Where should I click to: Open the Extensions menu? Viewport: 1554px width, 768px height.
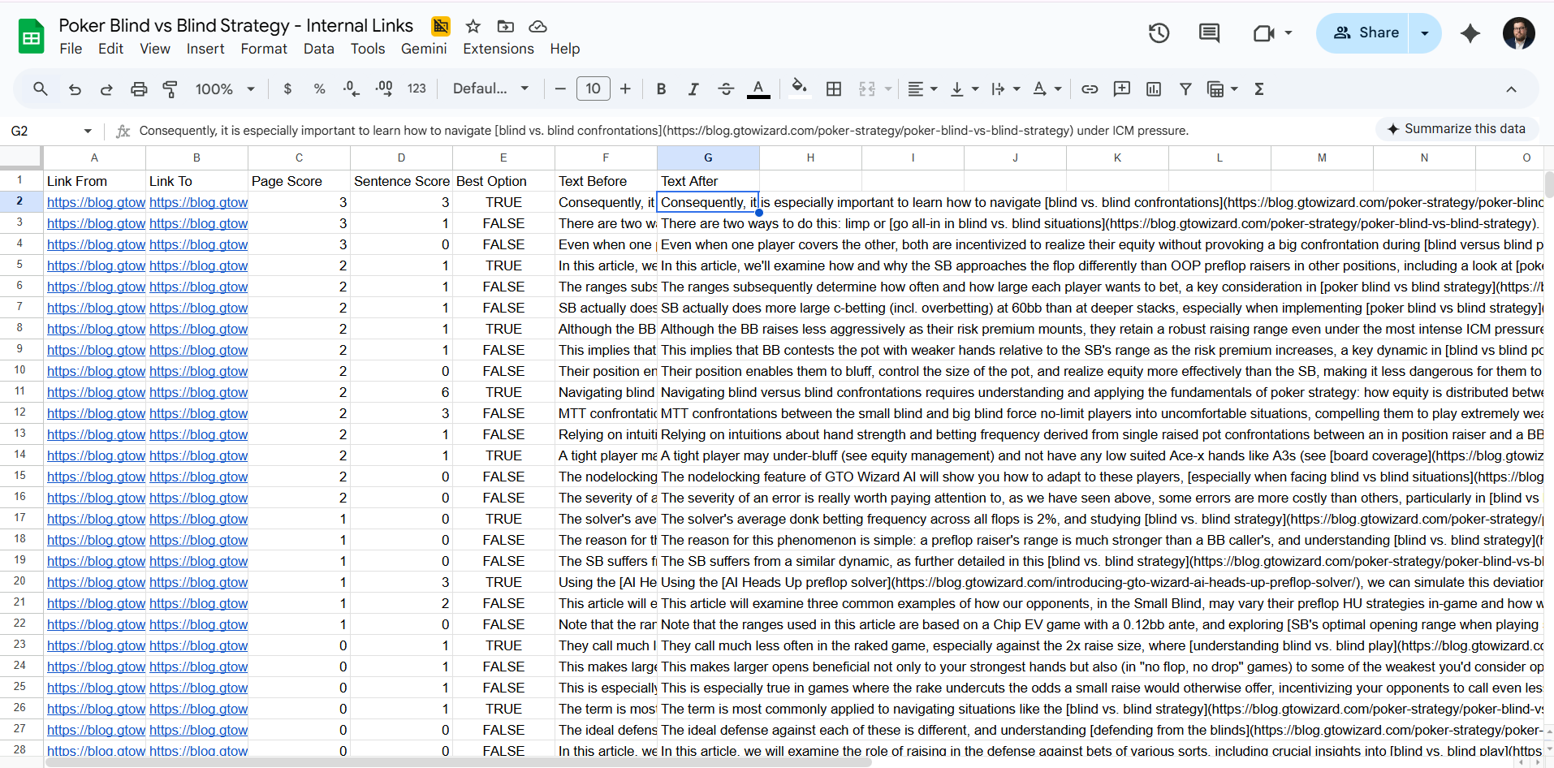tap(498, 49)
